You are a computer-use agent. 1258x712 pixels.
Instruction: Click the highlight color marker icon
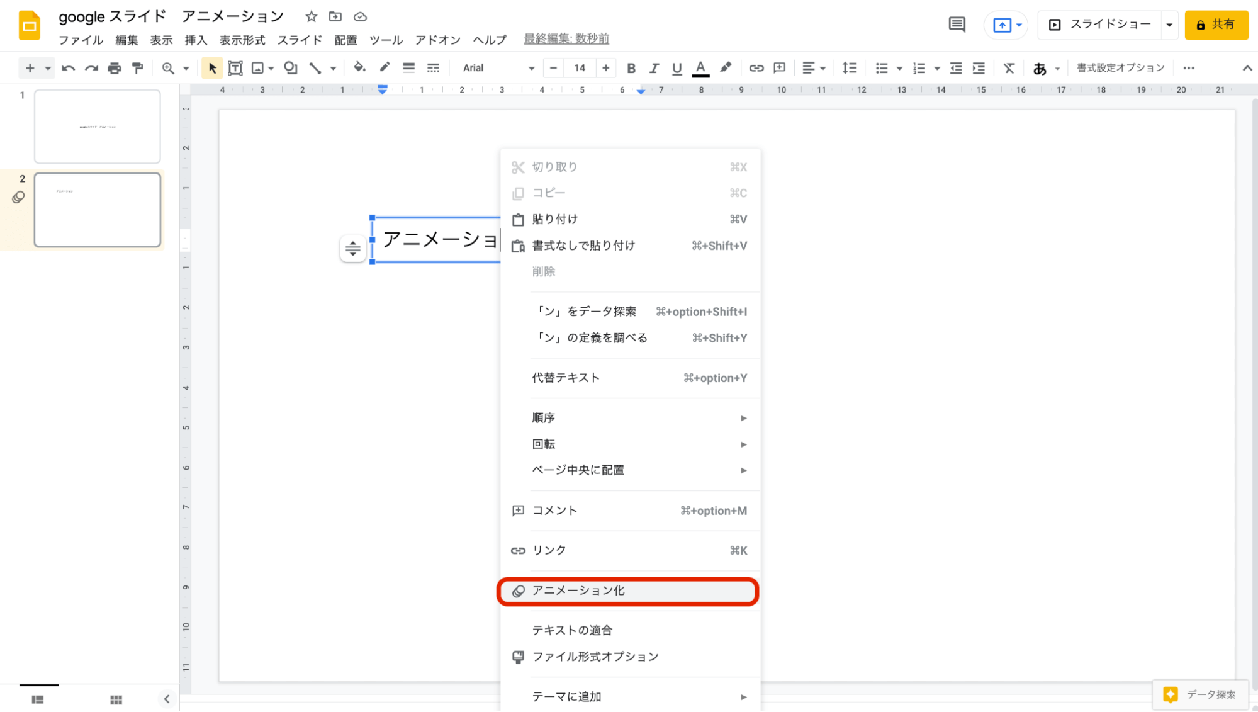point(726,67)
